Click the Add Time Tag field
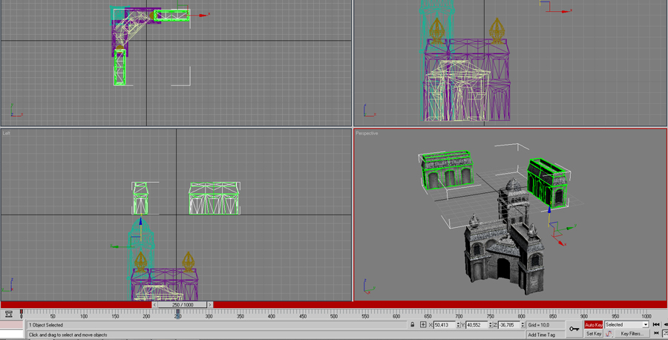The image size is (668, 340). click(541, 335)
